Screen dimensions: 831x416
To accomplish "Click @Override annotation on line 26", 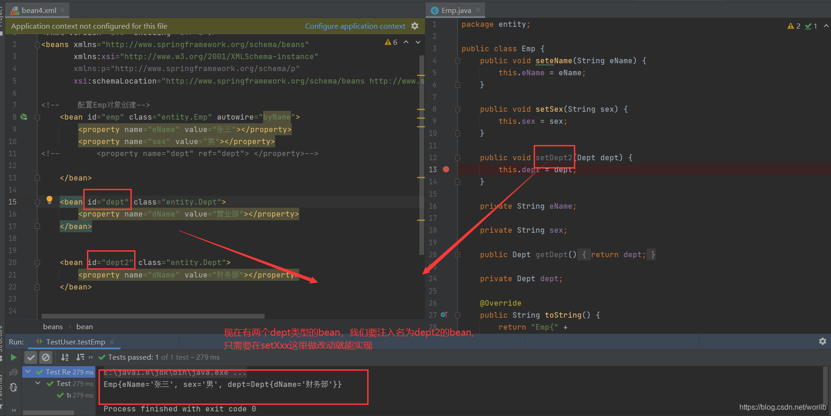I will point(500,303).
